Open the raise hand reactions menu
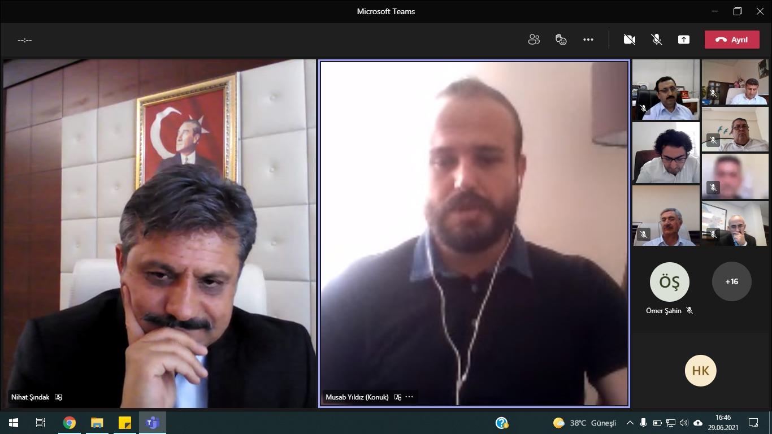The image size is (772, 434). pyautogui.click(x=561, y=40)
